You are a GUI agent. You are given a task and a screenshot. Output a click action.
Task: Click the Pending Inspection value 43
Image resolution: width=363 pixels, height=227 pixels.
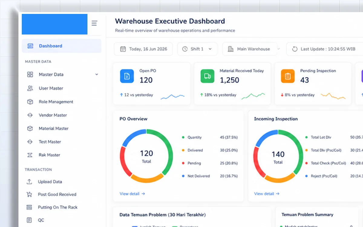click(305, 80)
